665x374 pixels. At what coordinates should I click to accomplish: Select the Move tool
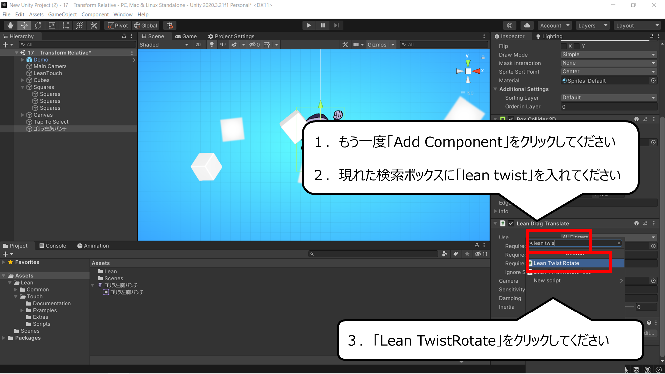pos(24,25)
